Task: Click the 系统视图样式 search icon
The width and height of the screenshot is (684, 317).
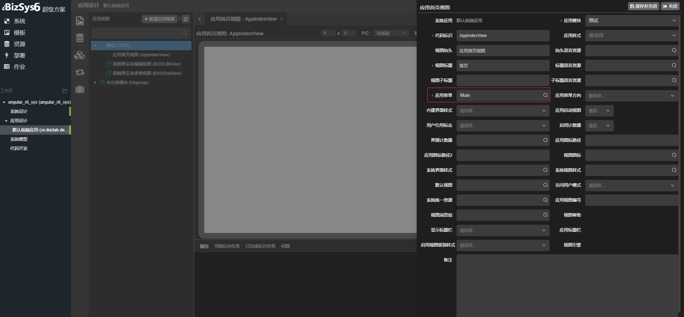Action: [674, 170]
